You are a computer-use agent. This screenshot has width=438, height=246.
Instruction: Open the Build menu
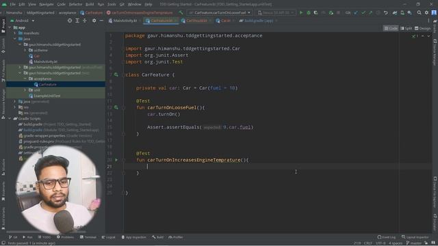(90, 4)
